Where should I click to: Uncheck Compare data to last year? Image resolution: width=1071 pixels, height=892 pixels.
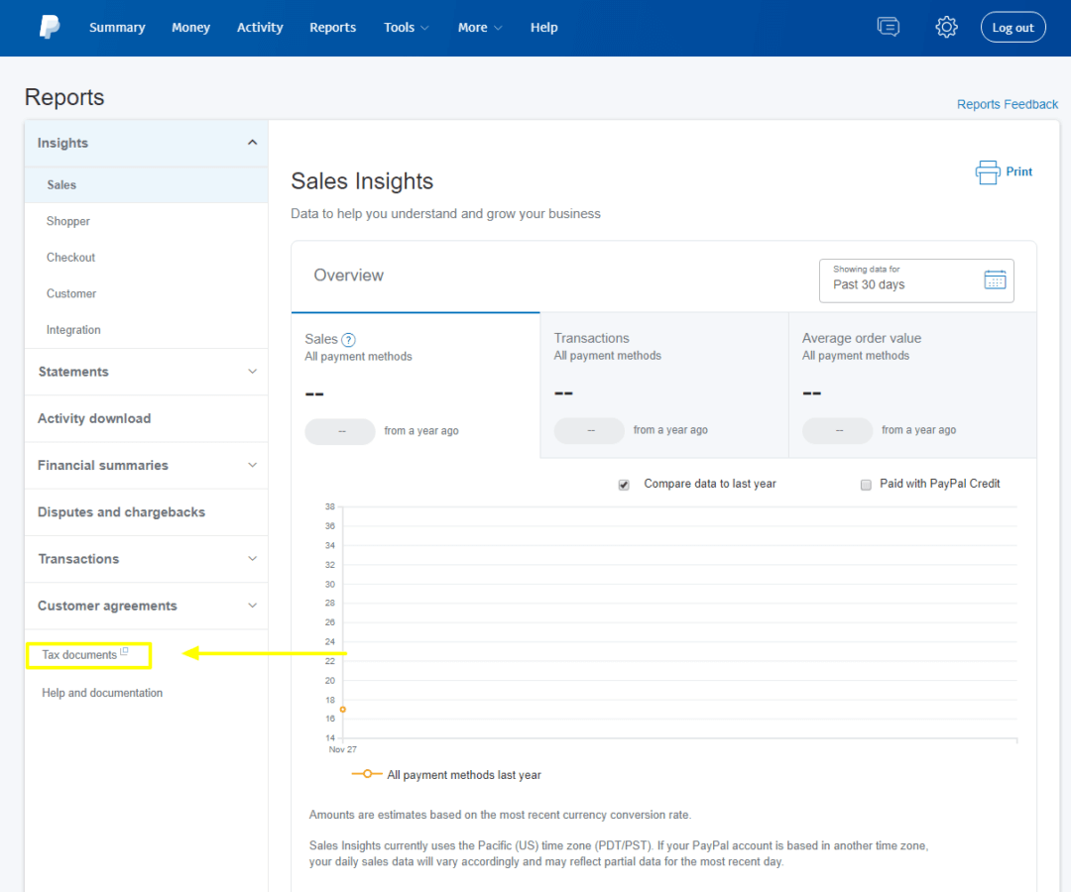[624, 485]
